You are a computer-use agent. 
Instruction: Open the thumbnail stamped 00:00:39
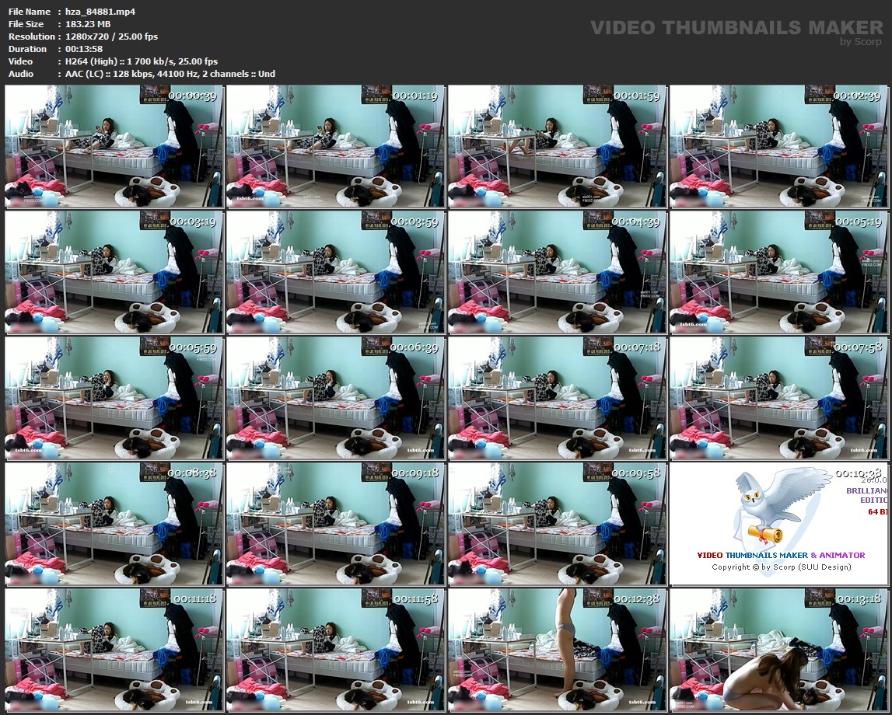tap(114, 147)
